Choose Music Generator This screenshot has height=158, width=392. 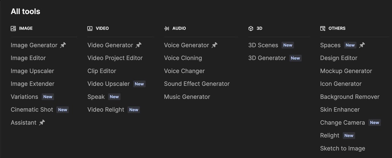click(x=187, y=97)
